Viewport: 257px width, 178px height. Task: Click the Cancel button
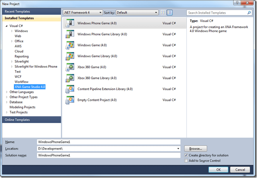[240, 169]
